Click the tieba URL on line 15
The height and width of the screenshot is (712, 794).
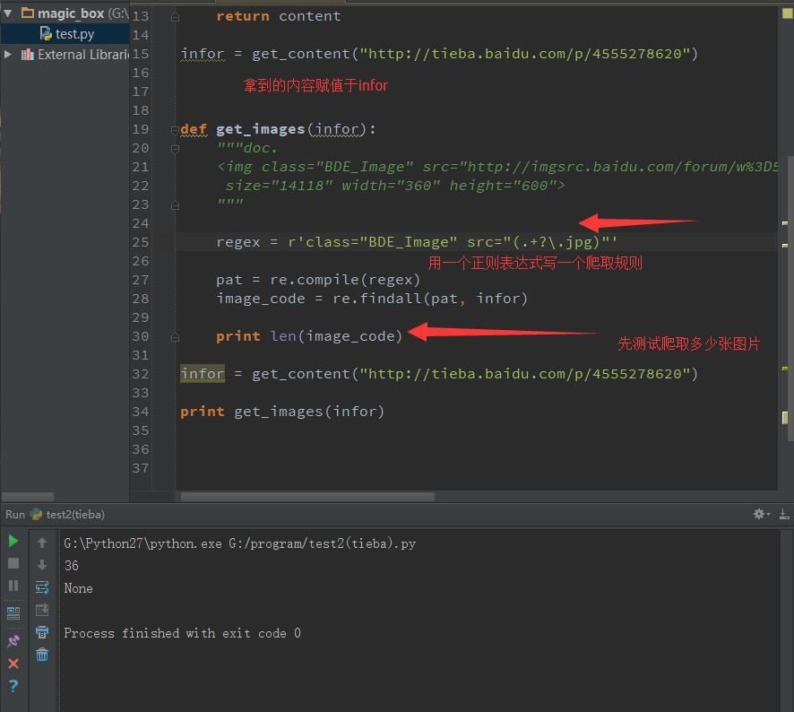pos(524,54)
